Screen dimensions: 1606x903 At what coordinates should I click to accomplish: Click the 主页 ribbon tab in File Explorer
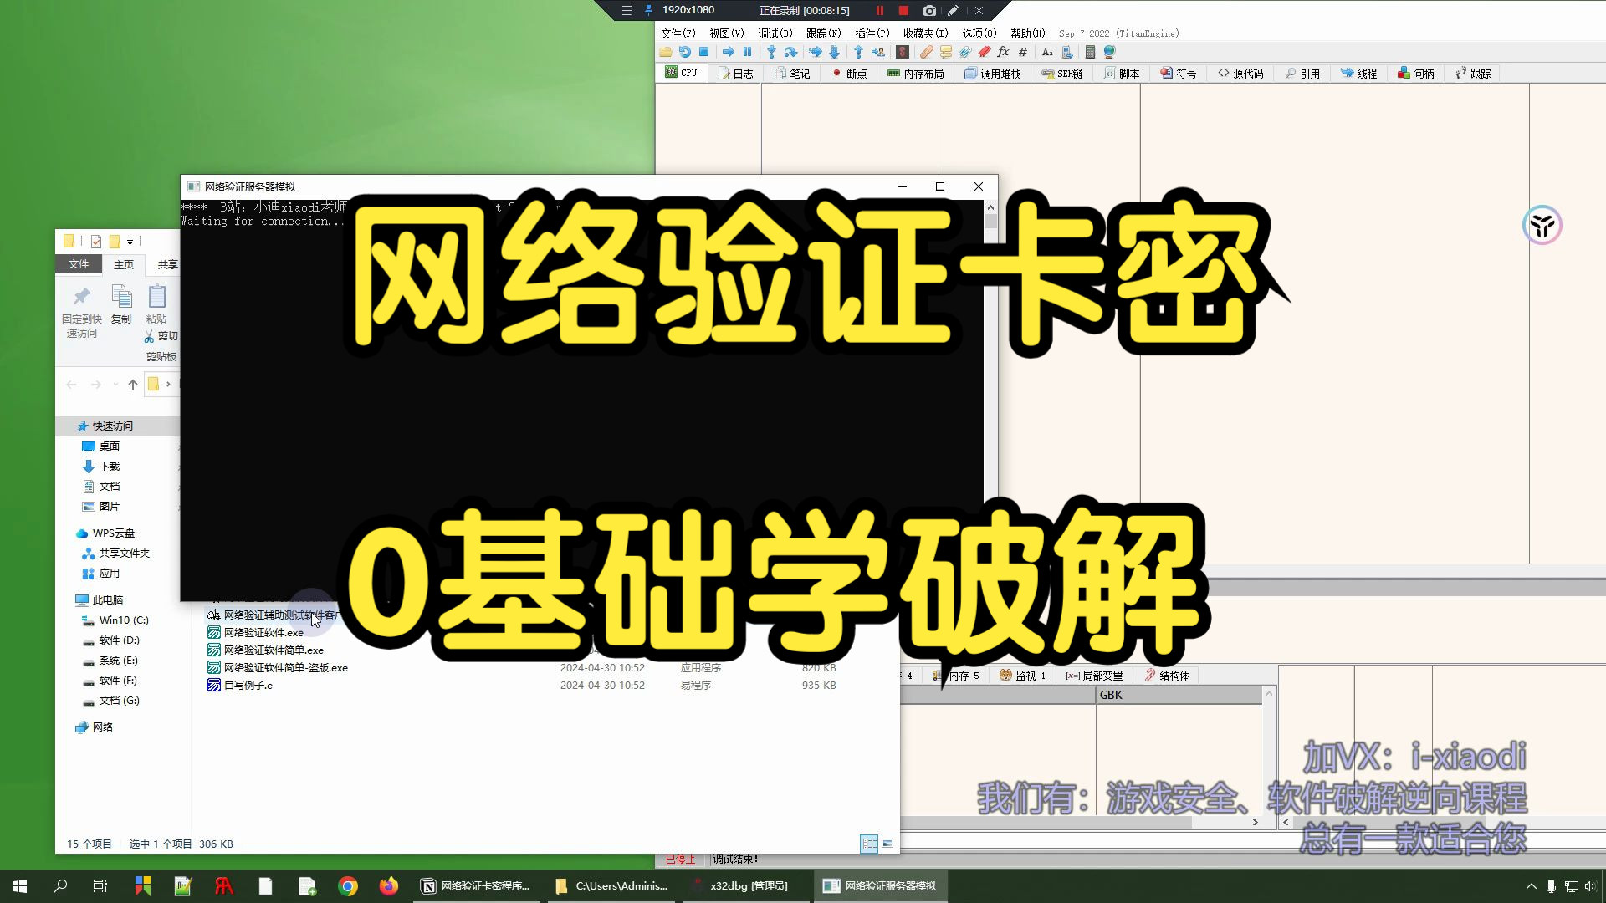point(124,264)
